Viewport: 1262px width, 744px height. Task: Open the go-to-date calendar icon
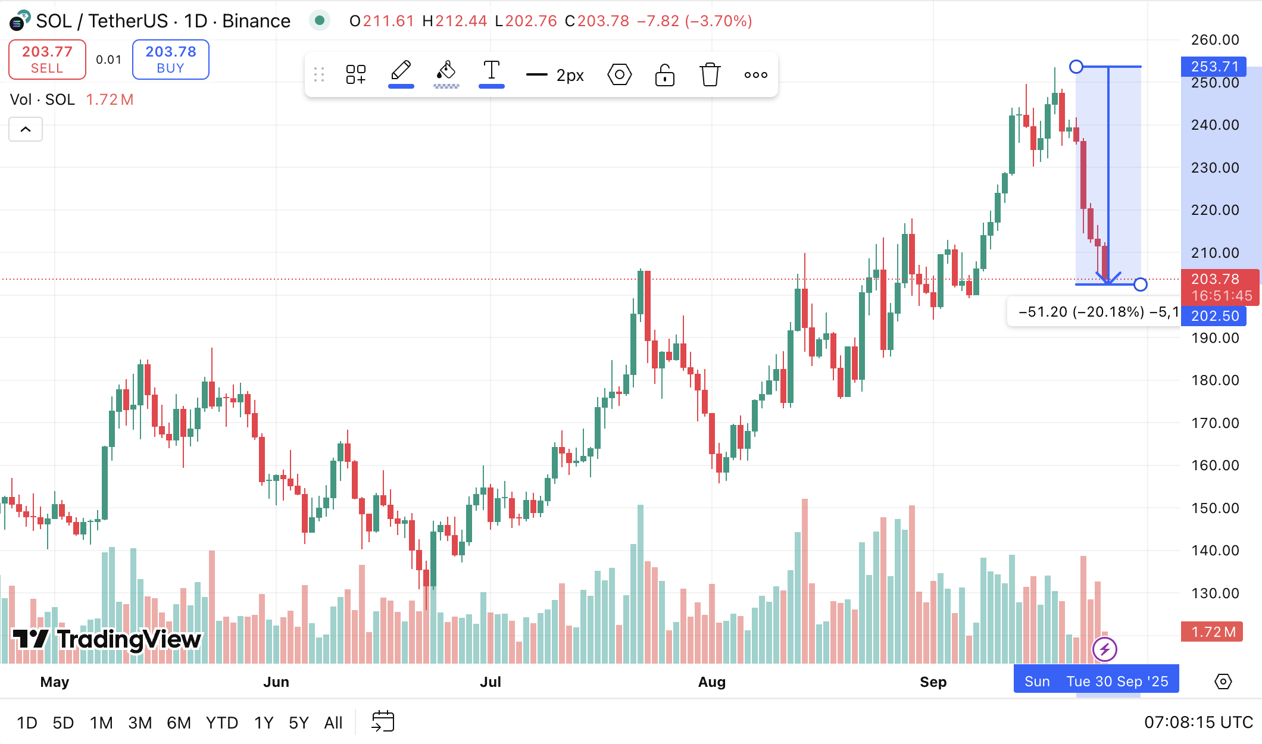click(384, 722)
